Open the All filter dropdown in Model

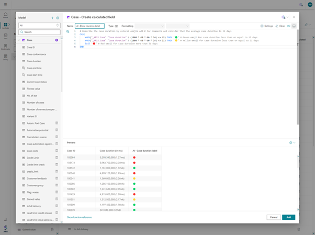point(39,25)
